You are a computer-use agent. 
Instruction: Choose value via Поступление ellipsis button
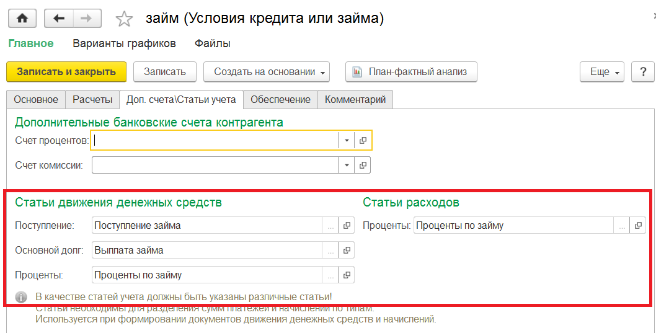click(330, 226)
